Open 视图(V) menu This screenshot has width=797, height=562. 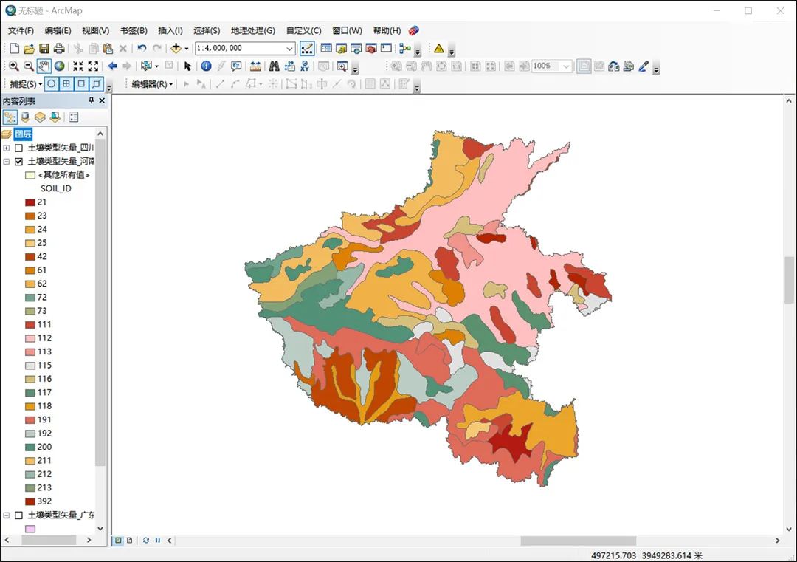95,30
